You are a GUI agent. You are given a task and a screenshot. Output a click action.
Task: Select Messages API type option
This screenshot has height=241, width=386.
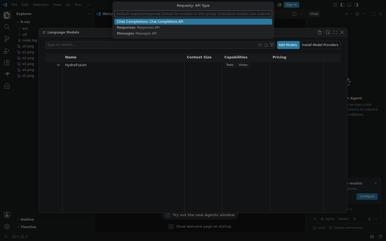[193, 33]
